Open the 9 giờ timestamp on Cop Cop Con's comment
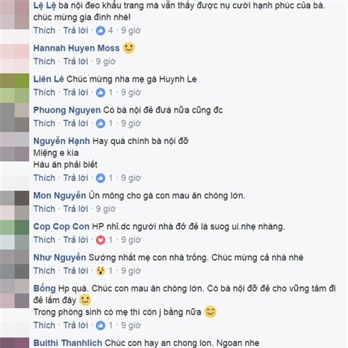348x348 pixels. click(x=131, y=240)
